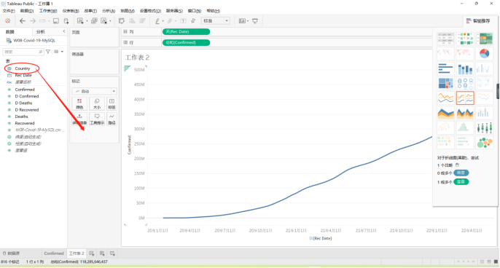Screen dimensions: 500x268
Task: Select the pie chart in Show Me
Action: 484,53
